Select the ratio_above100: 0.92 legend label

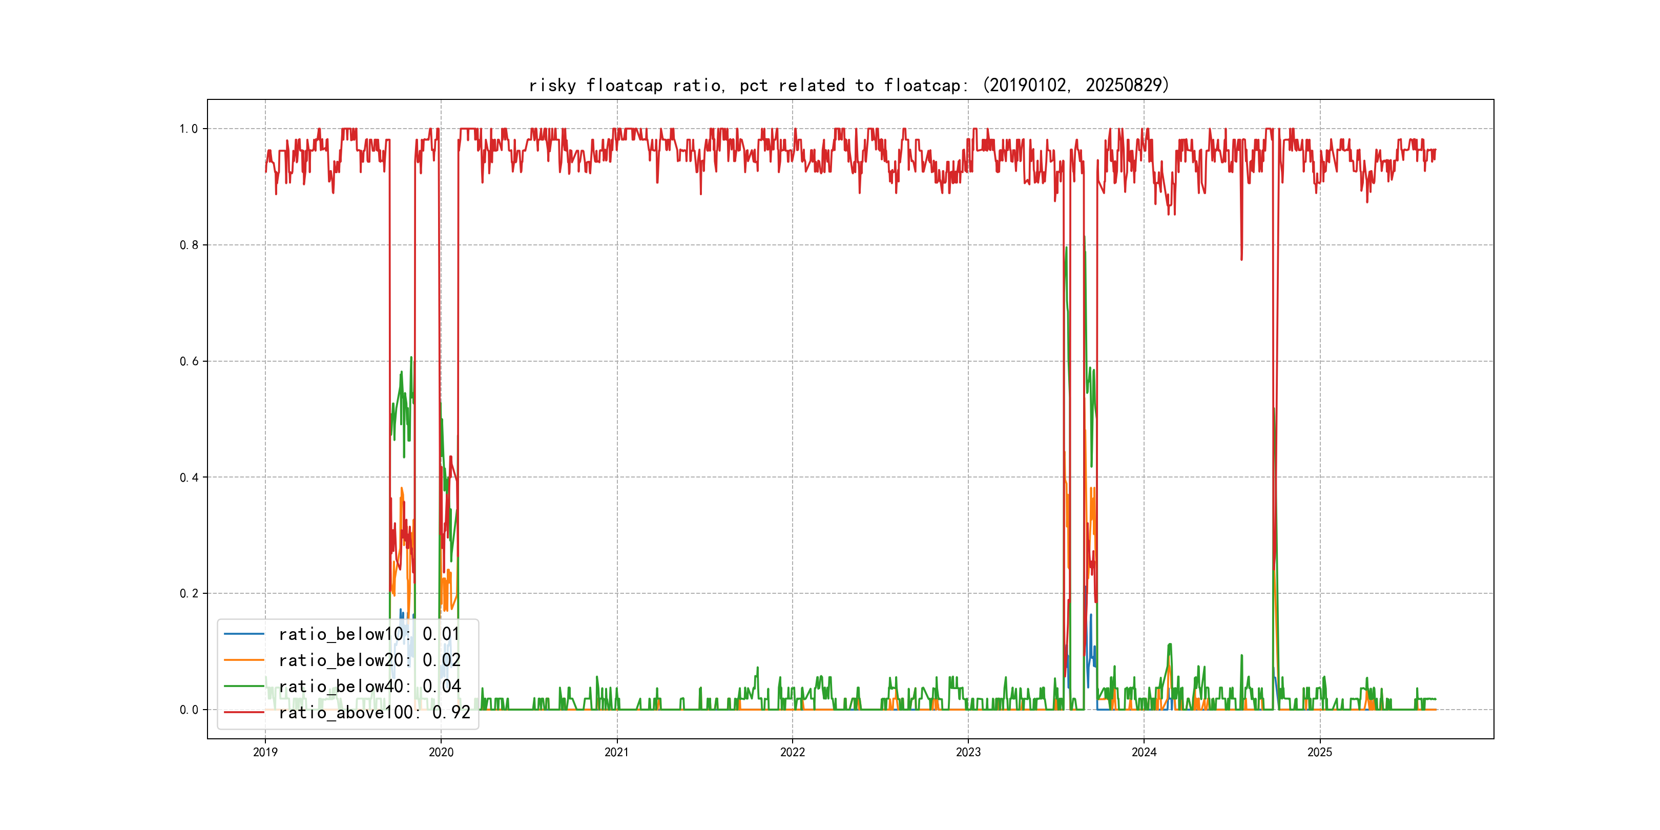coord(374,712)
